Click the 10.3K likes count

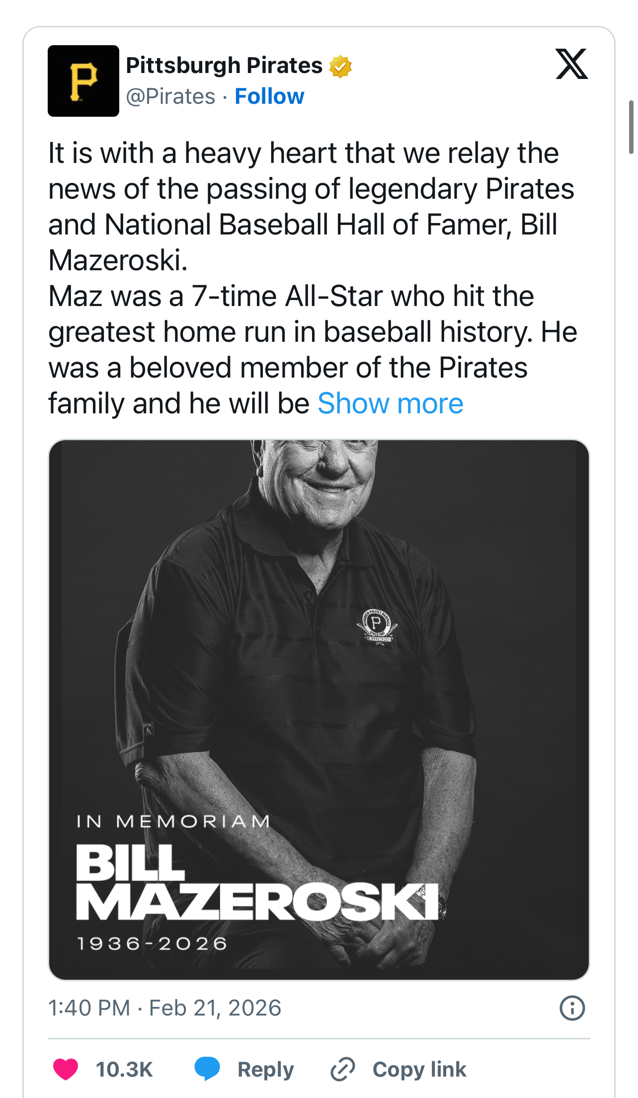click(124, 1069)
